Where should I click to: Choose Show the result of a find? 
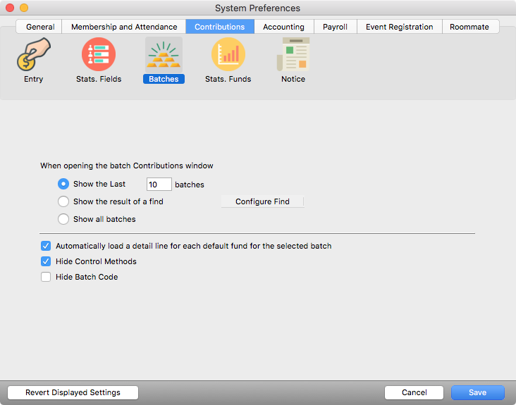click(x=63, y=201)
